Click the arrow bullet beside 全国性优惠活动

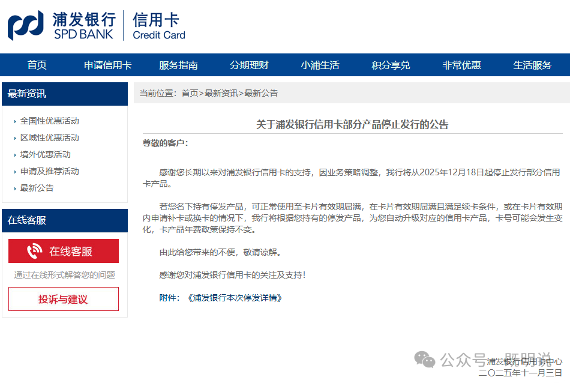coord(15,121)
